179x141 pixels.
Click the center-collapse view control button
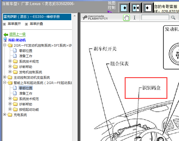[x=136, y=8]
